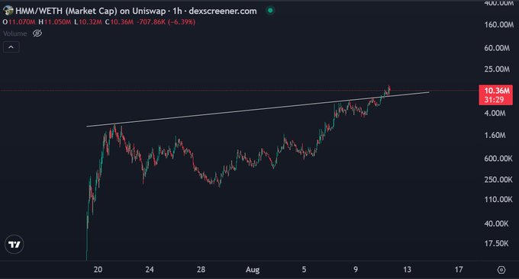
Task: Click the 1h interval in the chart title
Action: coord(177,11)
